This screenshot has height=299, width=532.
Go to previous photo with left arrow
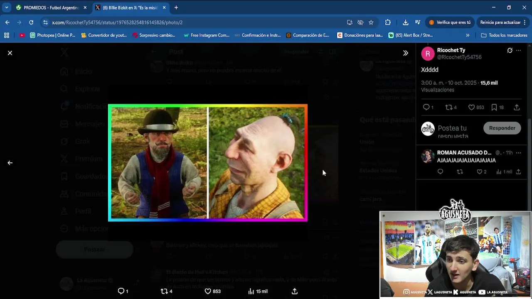10,163
